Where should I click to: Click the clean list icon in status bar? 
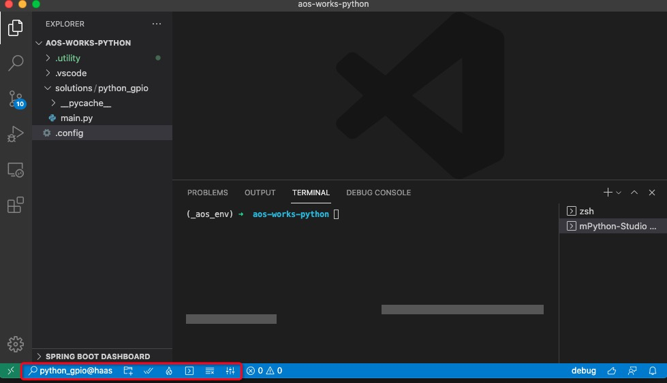point(210,371)
